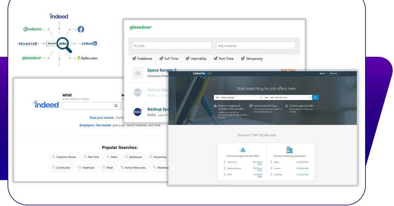The height and width of the screenshot is (206, 394).
Task: Uncheck the Part Time checkbox in Glassdoor filters
Action: tap(216, 58)
